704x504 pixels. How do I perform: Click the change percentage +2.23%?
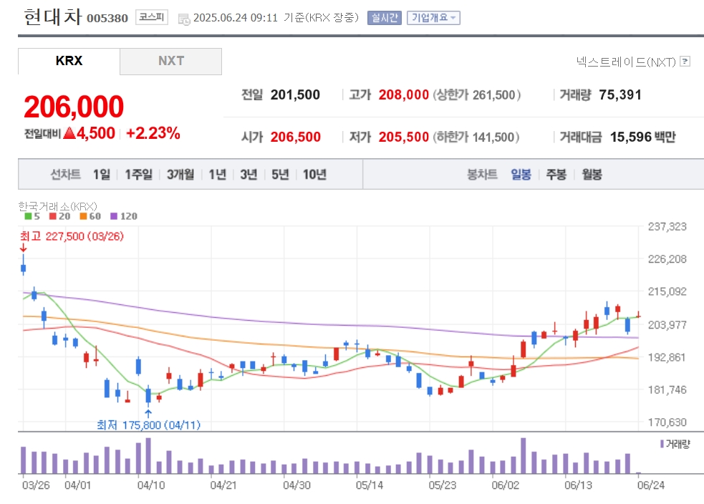coord(153,133)
